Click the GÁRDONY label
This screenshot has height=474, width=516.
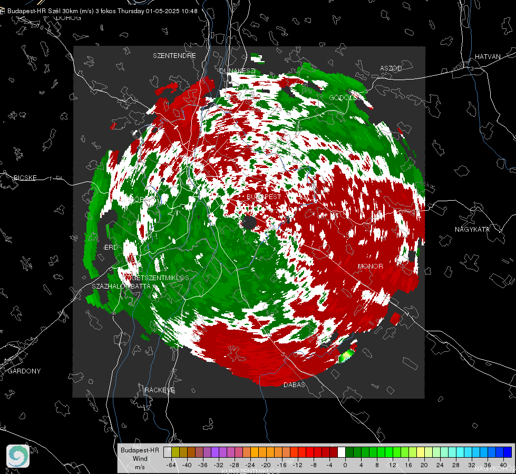24,371
